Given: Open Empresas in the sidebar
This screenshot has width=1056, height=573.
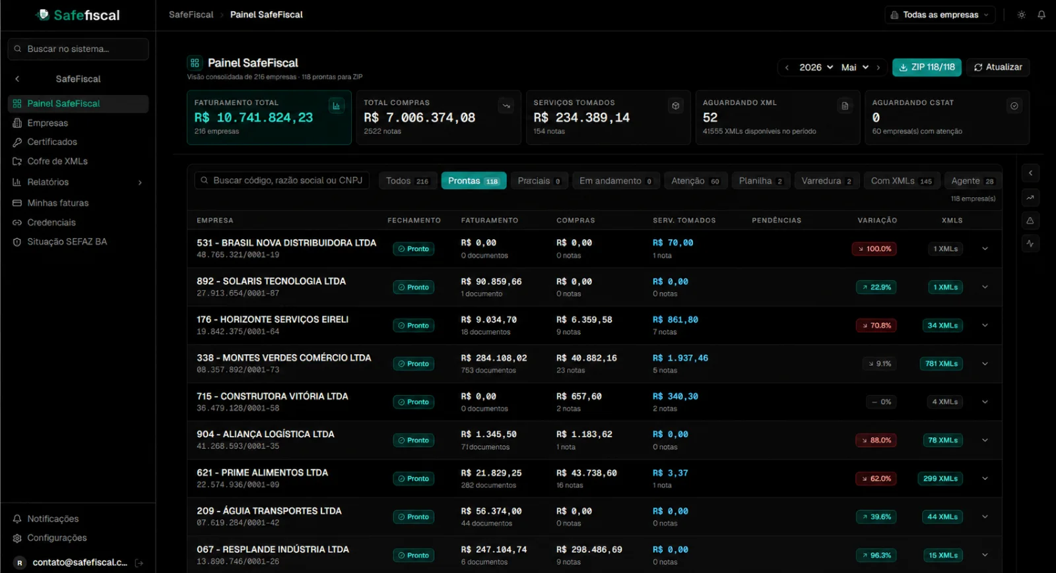Looking at the screenshot, I should (x=78, y=123).
